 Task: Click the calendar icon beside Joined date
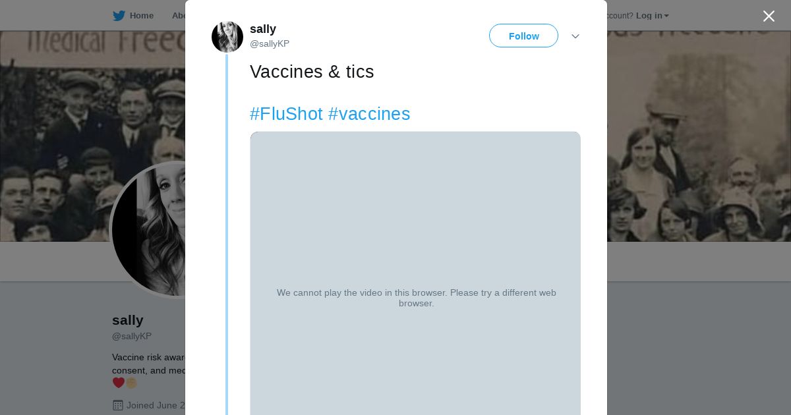118,405
